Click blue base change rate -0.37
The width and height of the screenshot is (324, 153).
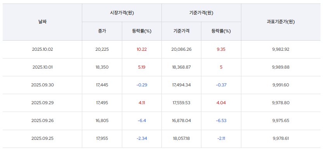tap(221, 85)
